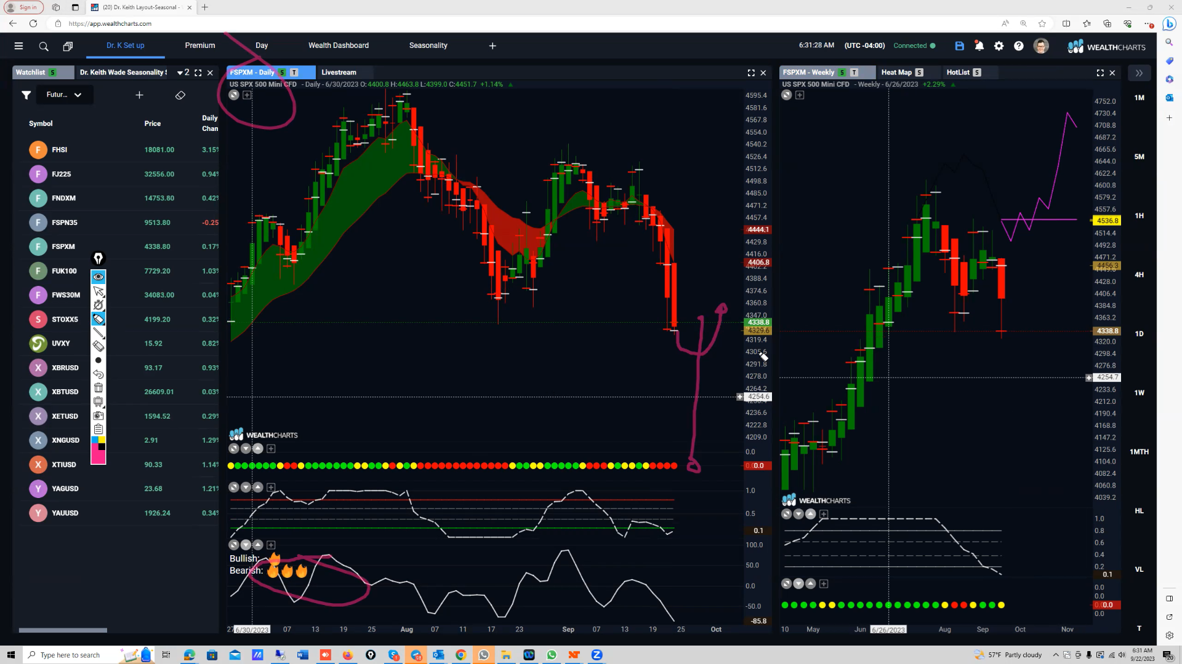Open the help question mark
Screen dimensions: 1182x664
(x=1019, y=46)
